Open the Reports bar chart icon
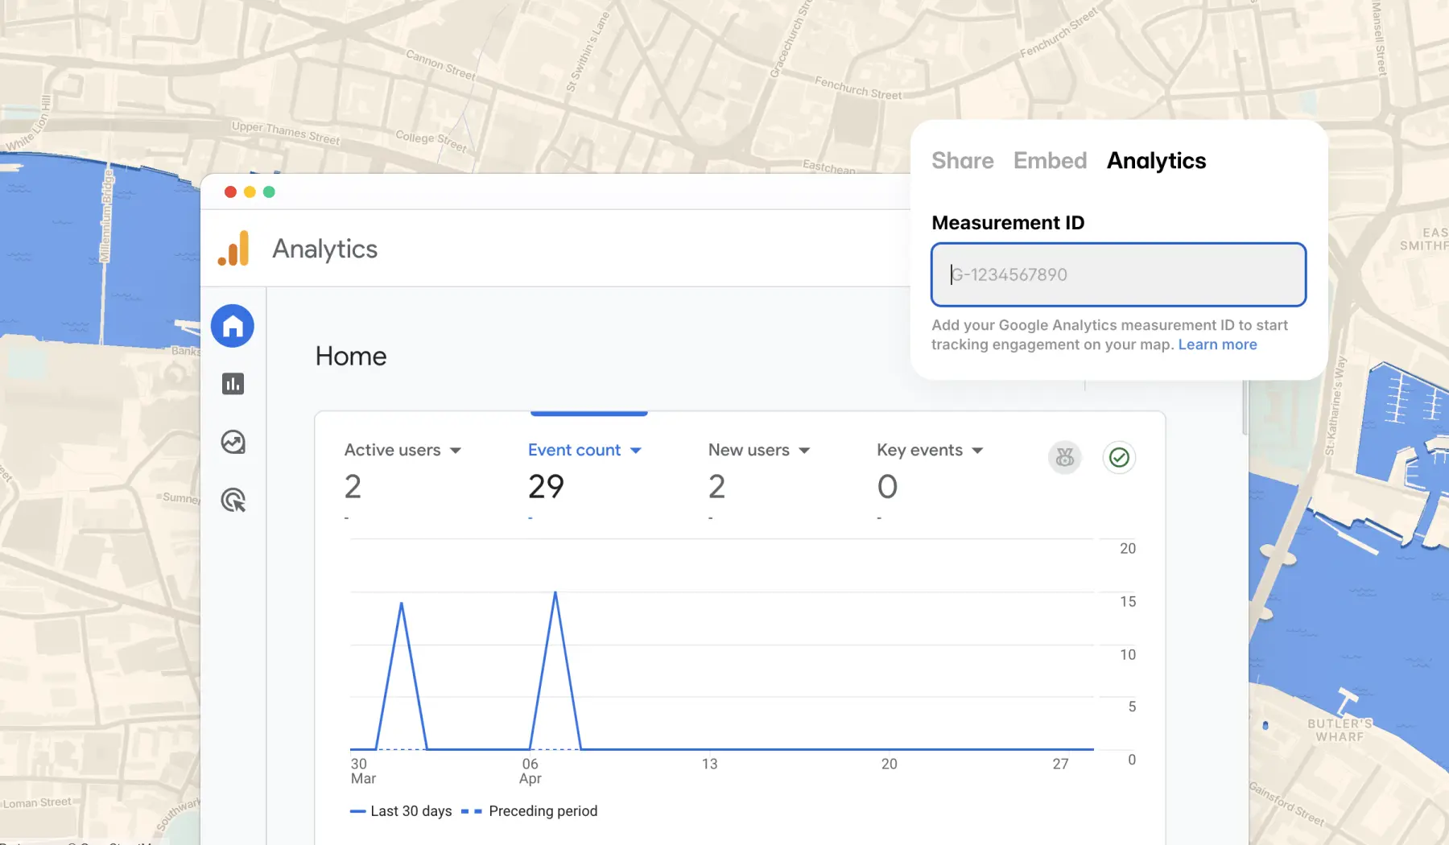Screen dimensions: 1449x845 (233, 384)
